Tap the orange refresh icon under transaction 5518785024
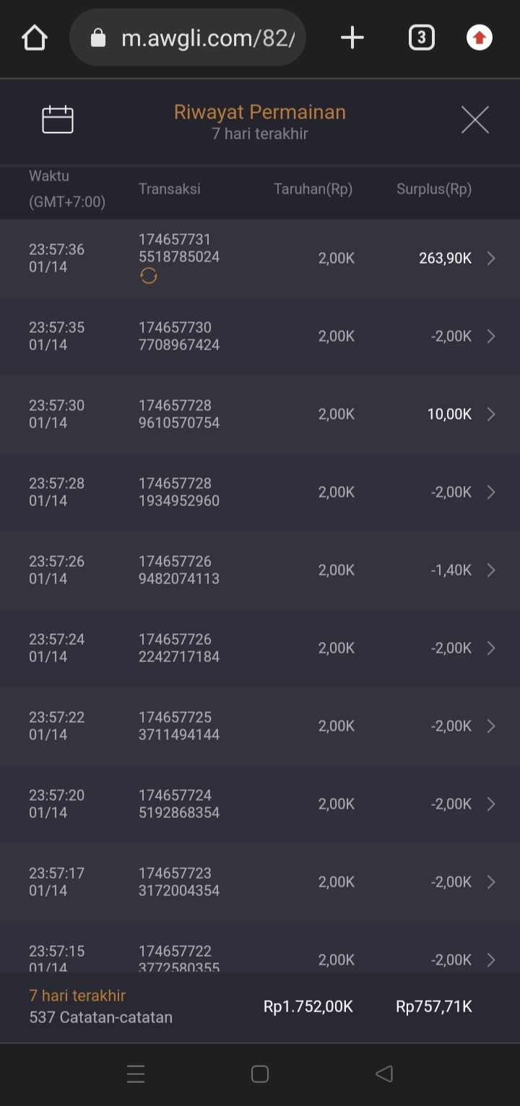The width and height of the screenshot is (520, 1106). coord(149,276)
